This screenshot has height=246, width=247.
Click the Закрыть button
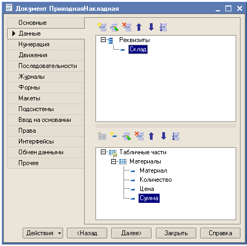pyautogui.click(x=176, y=233)
